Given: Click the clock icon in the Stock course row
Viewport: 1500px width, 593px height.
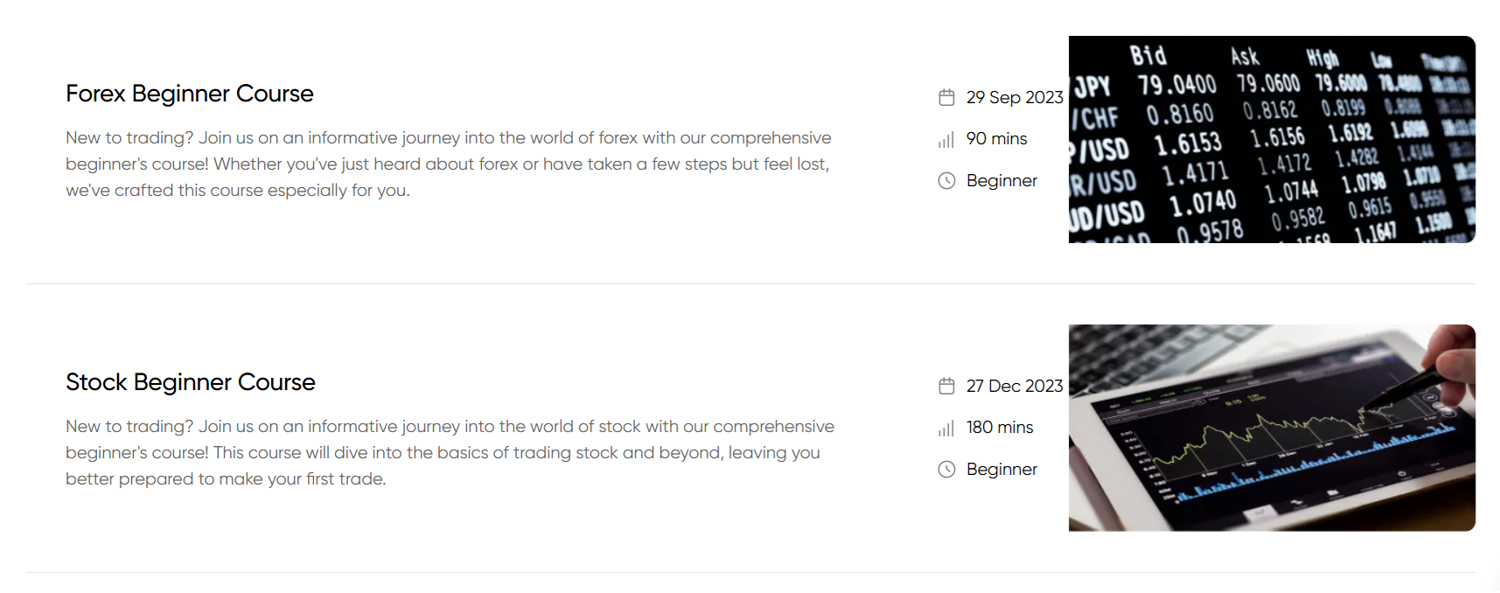Looking at the screenshot, I should (x=946, y=470).
